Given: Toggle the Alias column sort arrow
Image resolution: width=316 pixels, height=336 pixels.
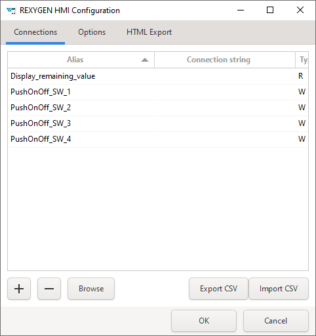Looking at the screenshot, I should pyautogui.click(x=145, y=60).
